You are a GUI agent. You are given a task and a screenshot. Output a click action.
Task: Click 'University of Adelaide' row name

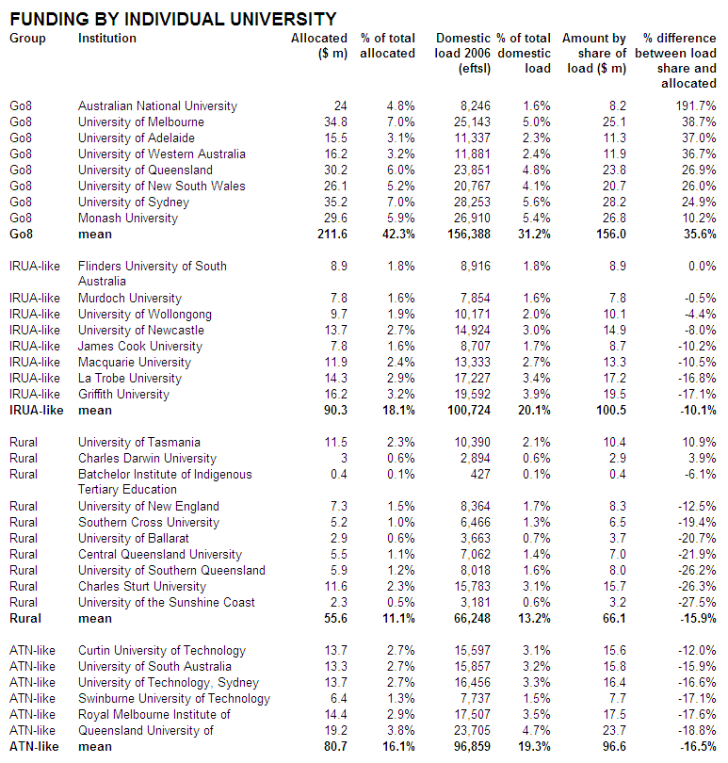pos(137,138)
